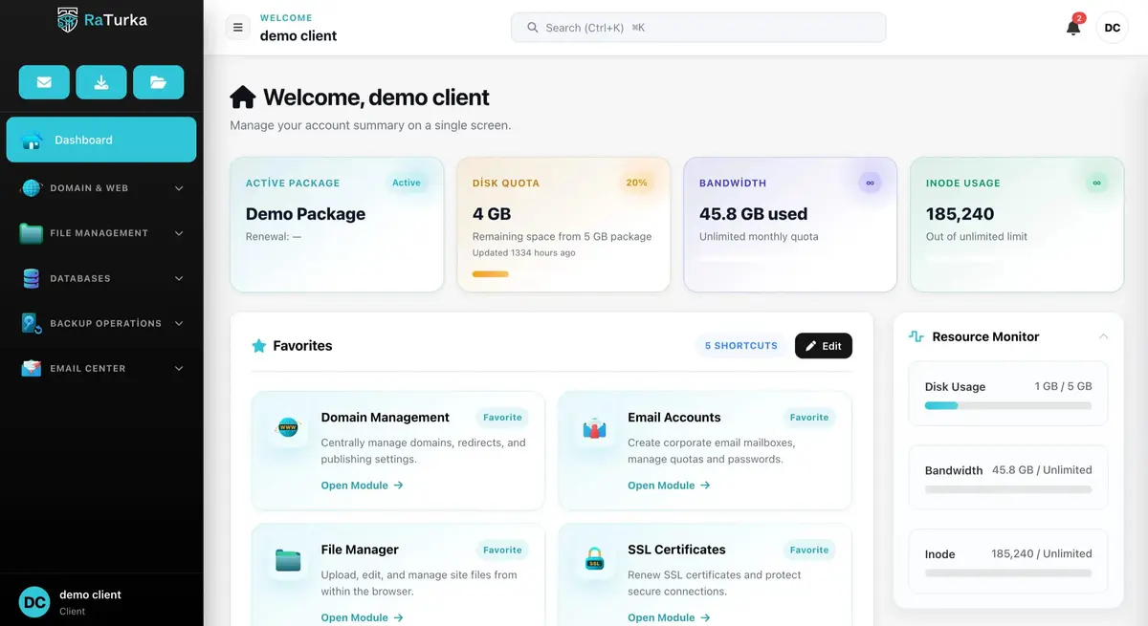Click the Bandwidth infinity badge
Viewport: 1148px width, 626px height.
click(870, 183)
